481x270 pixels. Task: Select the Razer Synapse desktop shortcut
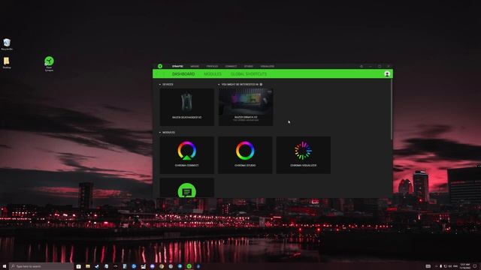coord(49,63)
